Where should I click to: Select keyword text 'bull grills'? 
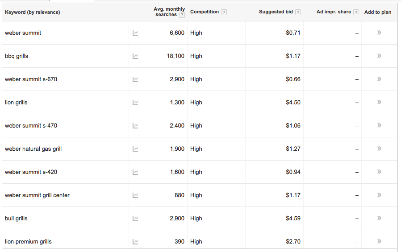click(16, 219)
